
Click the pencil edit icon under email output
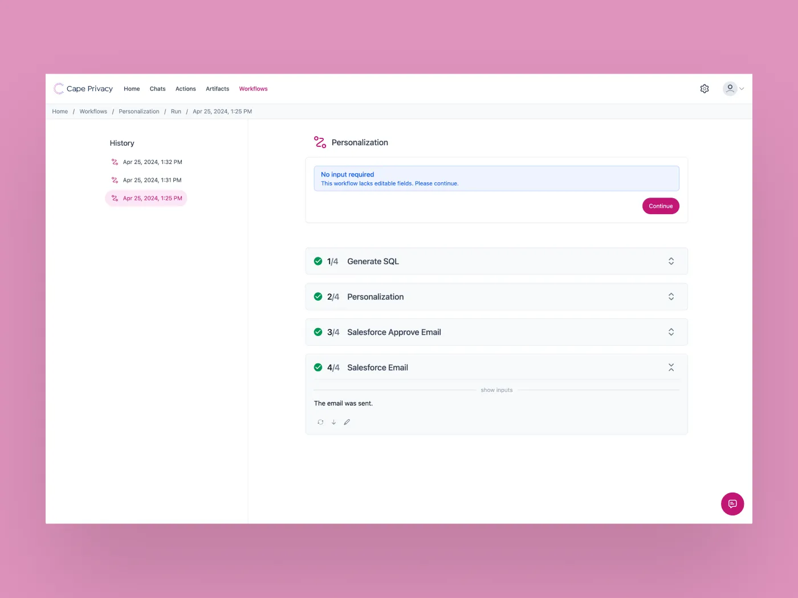347,422
